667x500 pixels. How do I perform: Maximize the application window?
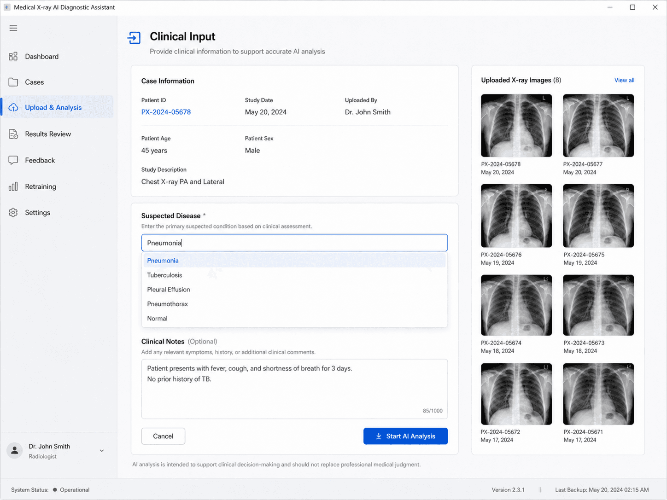[x=632, y=7]
